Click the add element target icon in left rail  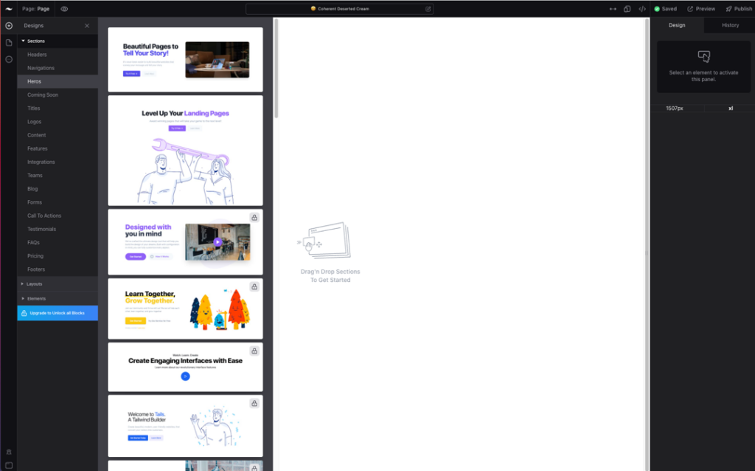pos(8,25)
